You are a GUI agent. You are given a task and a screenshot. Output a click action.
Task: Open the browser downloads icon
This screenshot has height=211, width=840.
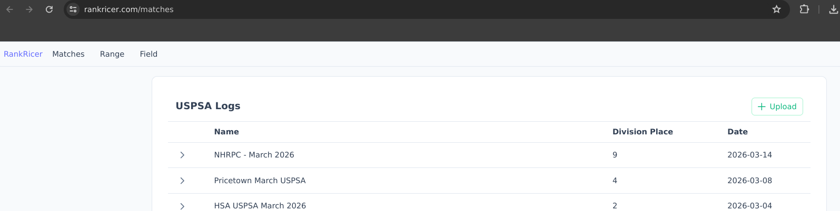pyautogui.click(x=833, y=9)
